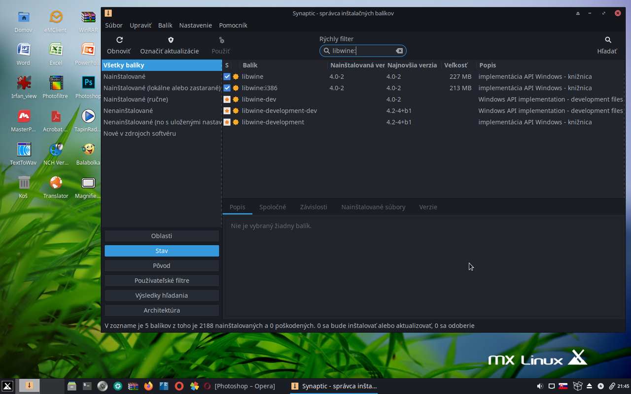631x394 pixels.
Task: Click the Používateľské filtre button
Action: point(162,280)
